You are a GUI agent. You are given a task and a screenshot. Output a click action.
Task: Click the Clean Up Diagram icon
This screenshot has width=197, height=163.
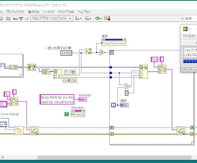pyautogui.click(x=107, y=18)
